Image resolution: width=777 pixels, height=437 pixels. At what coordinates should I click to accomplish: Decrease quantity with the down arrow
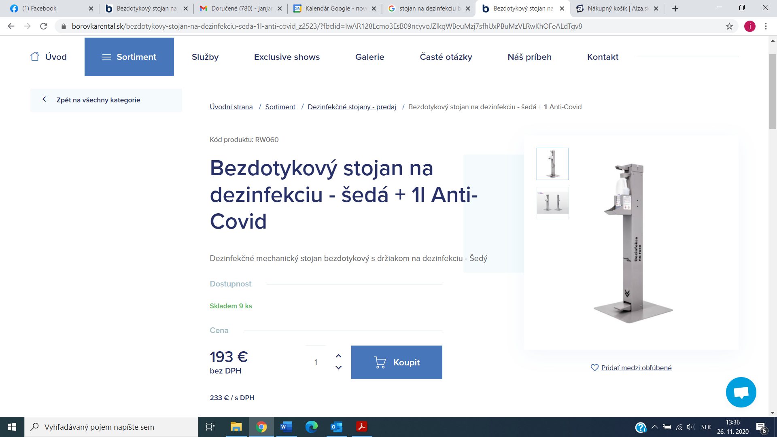[338, 367]
